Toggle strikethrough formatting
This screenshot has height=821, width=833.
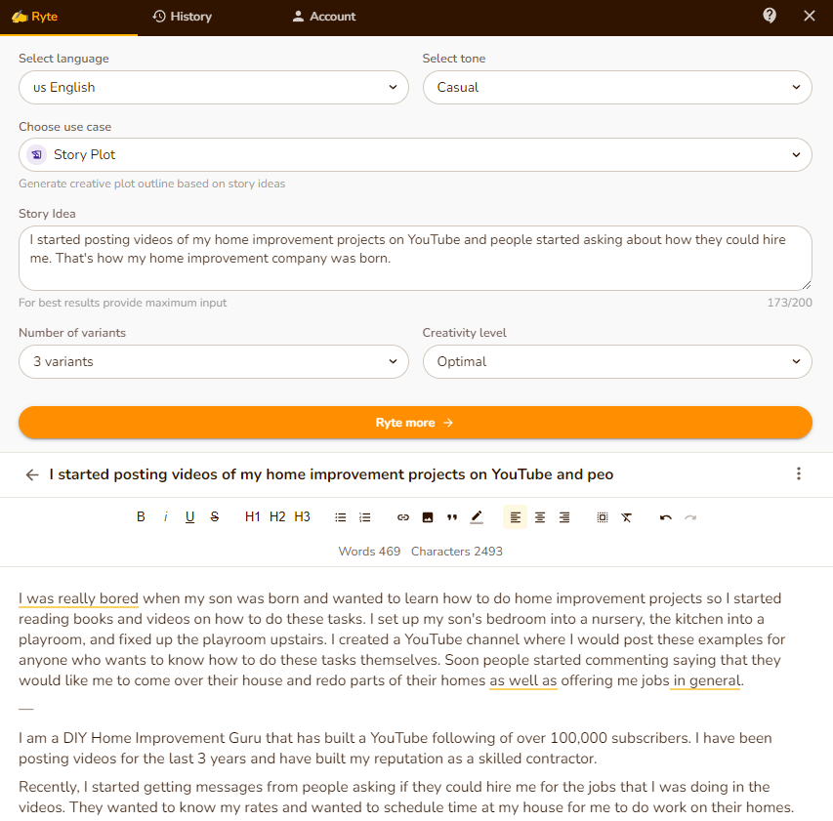(x=214, y=516)
